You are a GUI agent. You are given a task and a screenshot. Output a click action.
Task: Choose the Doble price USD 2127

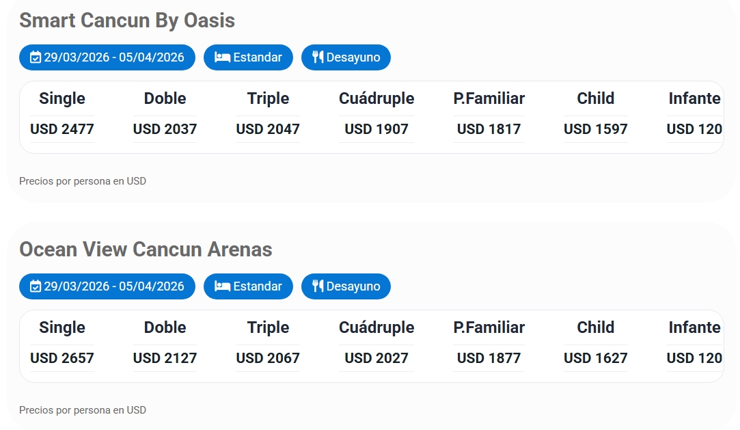(165, 358)
